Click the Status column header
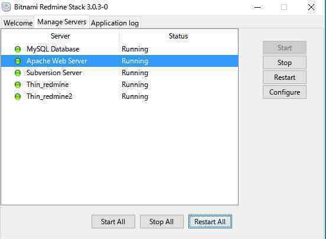This screenshot has width=326, height=239. tap(178, 36)
